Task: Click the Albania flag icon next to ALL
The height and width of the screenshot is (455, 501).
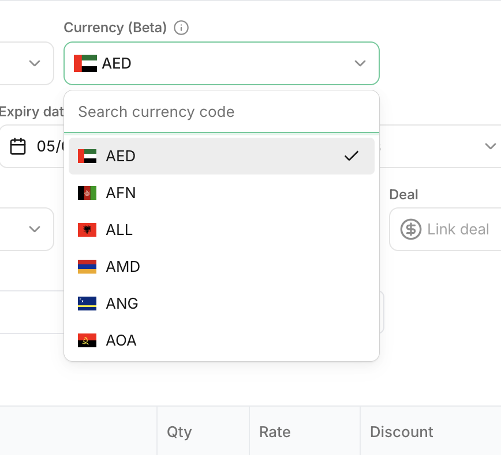Action: (87, 230)
